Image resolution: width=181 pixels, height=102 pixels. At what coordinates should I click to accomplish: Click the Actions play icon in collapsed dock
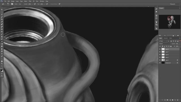pos(156,12)
